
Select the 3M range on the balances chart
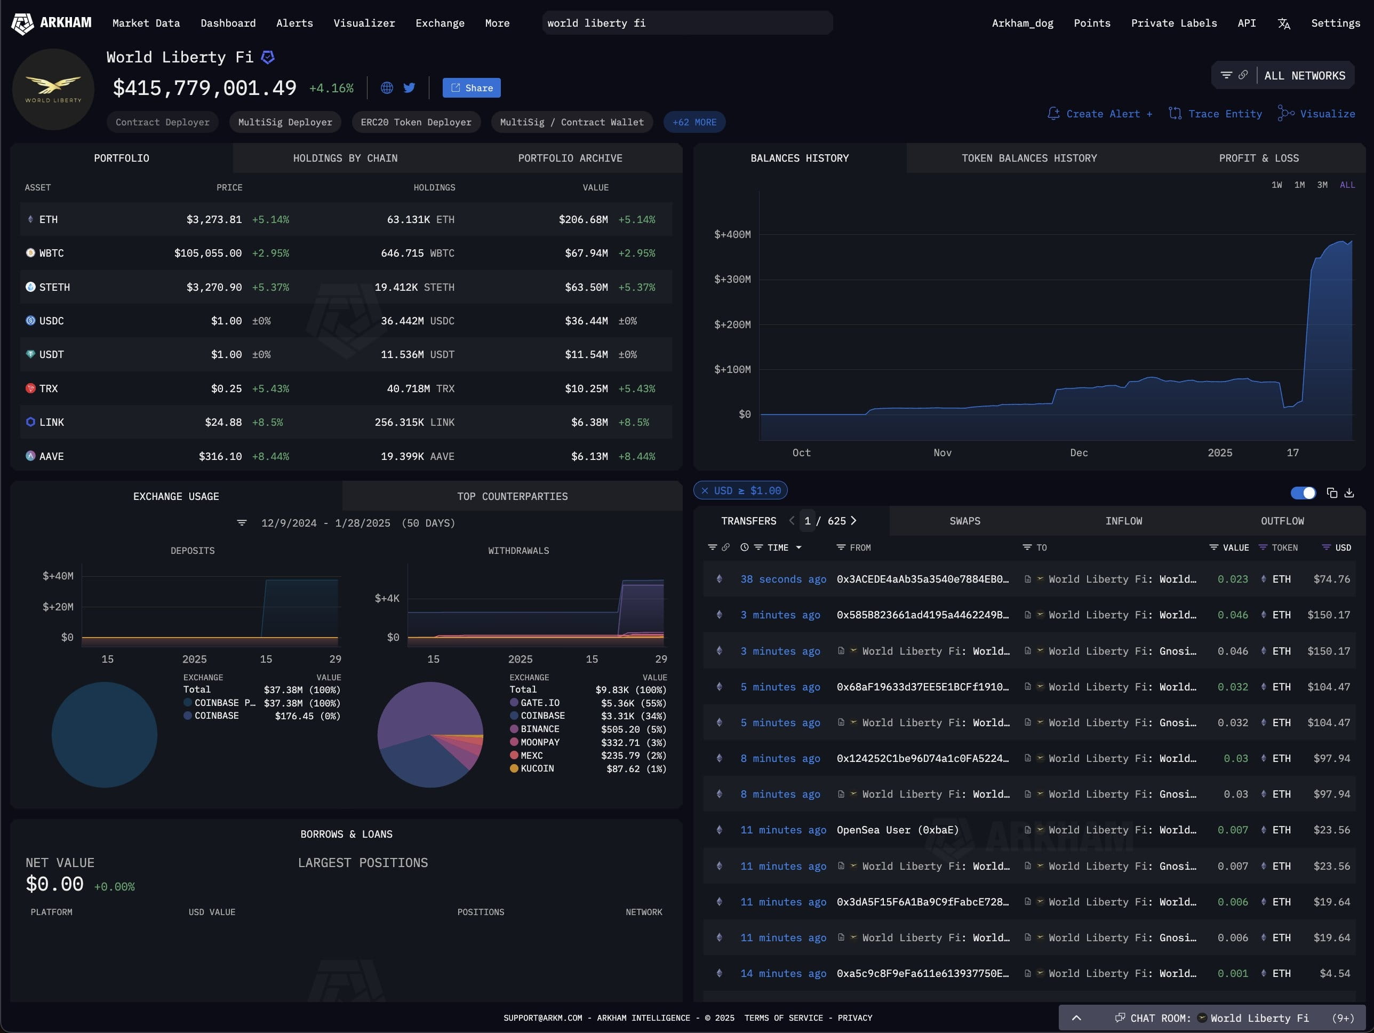(1322, 185)
